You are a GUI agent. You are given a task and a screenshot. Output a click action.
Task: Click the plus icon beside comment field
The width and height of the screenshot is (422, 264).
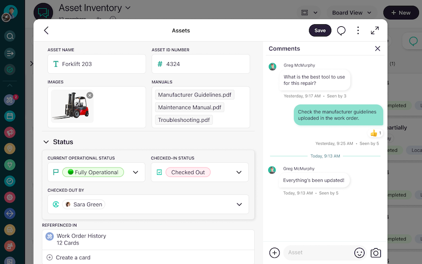pyautogui.click(x=274, y=252)
